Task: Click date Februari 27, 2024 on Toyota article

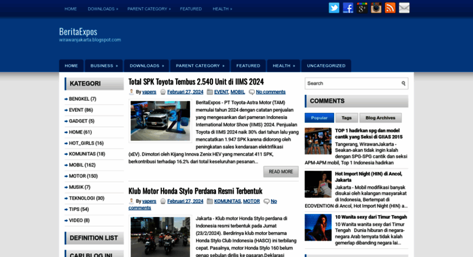Action: [x=185, y=92]
